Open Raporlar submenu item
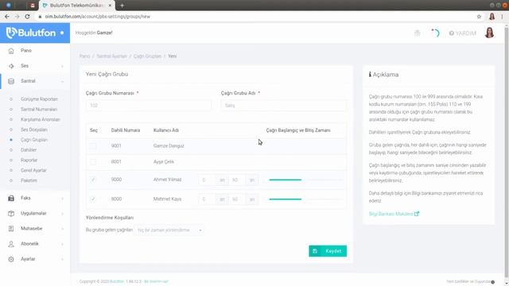 pyautogui.click(x=29, y=160)
